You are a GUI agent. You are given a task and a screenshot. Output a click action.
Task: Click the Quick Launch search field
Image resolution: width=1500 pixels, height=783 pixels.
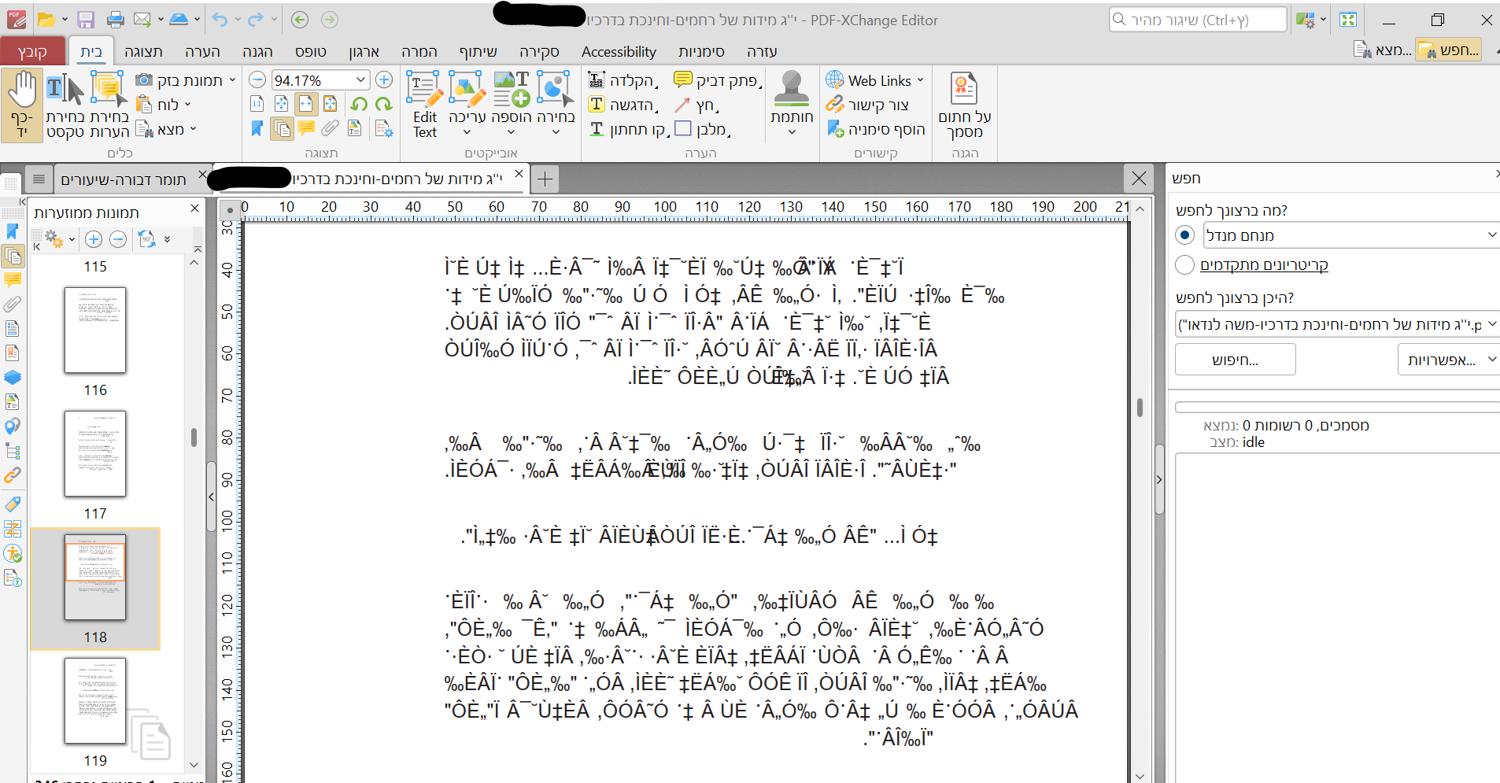(1198, 20)
